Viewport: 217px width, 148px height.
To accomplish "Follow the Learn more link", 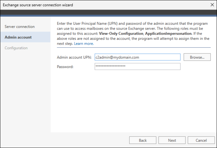I will coord(84,44).
